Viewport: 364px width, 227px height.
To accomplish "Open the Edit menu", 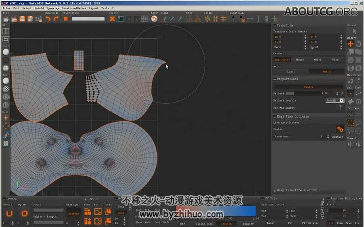I will point(16,8).
